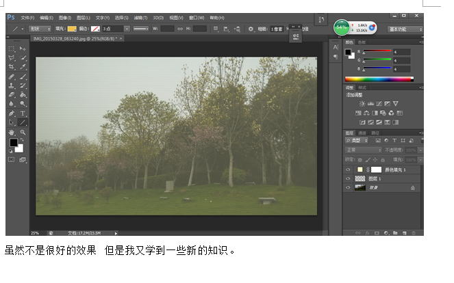Select the Rectangular Marquee tool

[11, 49]
